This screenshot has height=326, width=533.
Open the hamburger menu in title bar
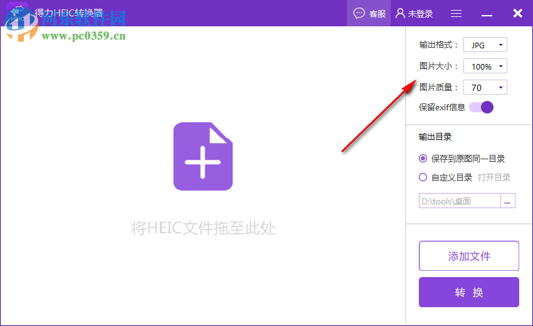[x=456, y=14]
